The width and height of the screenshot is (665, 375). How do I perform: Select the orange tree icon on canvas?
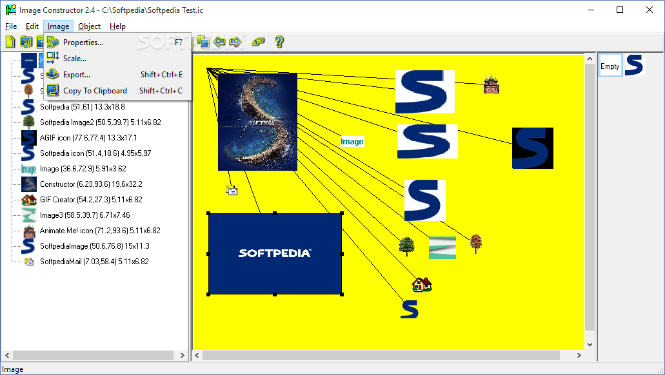476,244
